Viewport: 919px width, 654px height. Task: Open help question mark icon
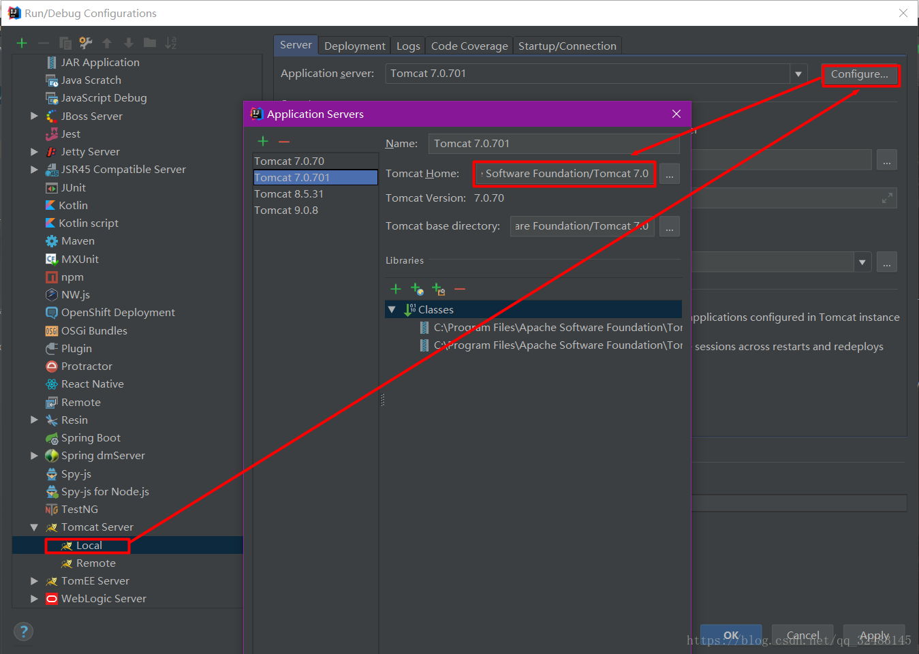tap(23, 631)
